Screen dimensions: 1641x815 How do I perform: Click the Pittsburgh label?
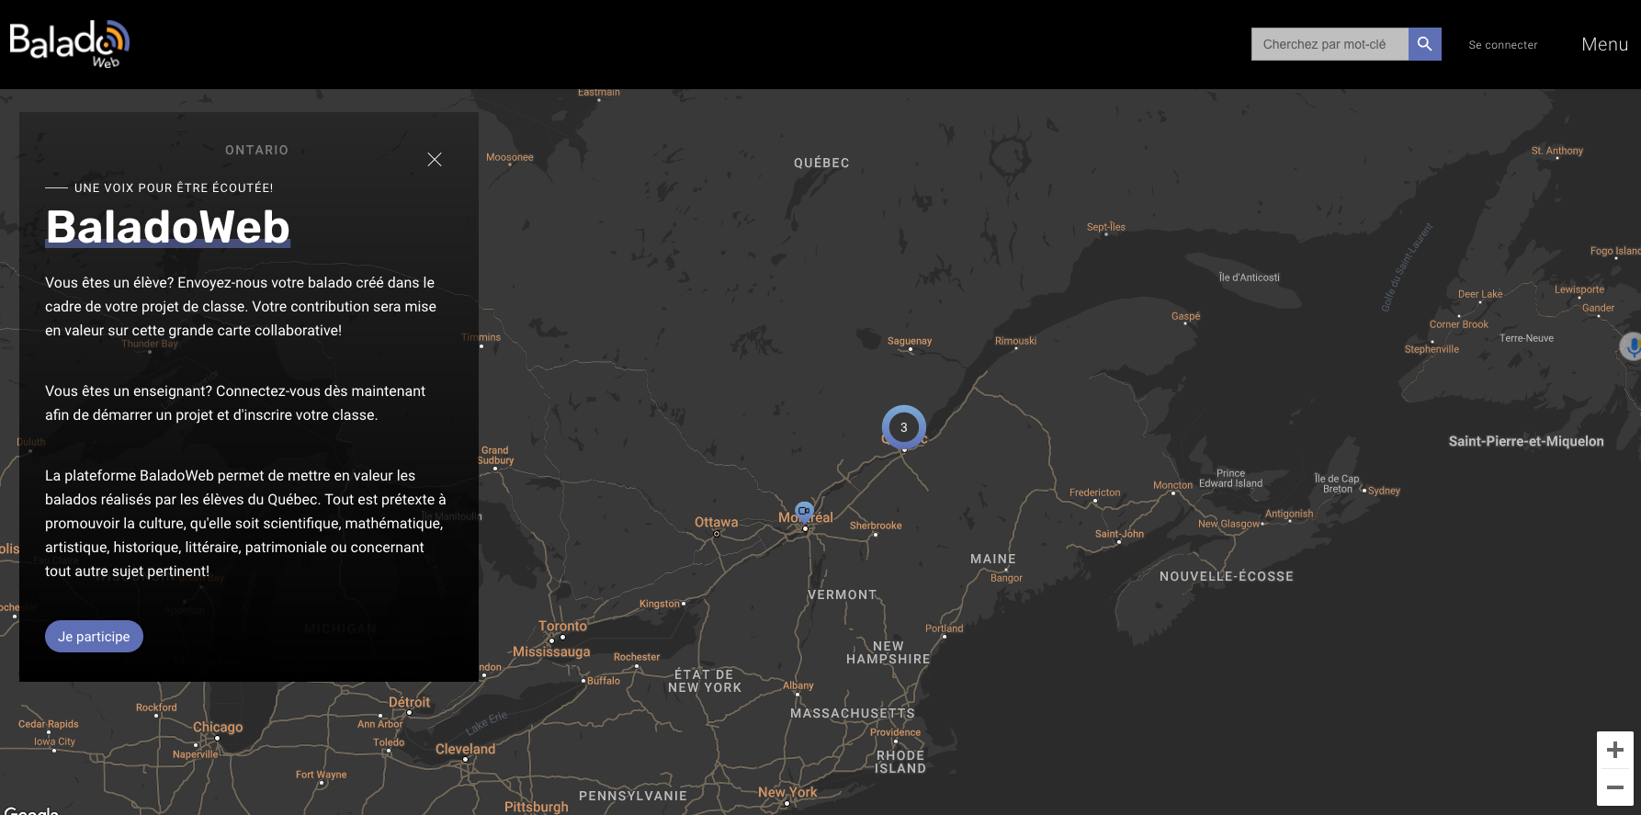536,807
